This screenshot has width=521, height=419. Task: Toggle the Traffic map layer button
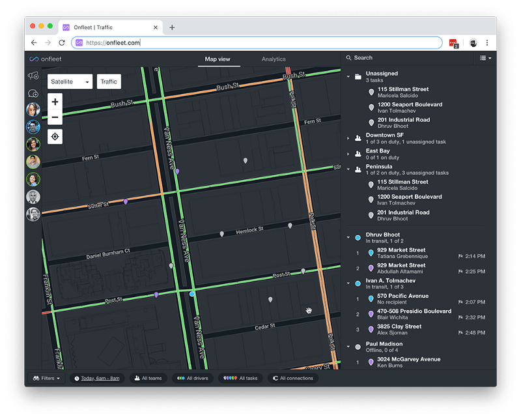point(109,81)
